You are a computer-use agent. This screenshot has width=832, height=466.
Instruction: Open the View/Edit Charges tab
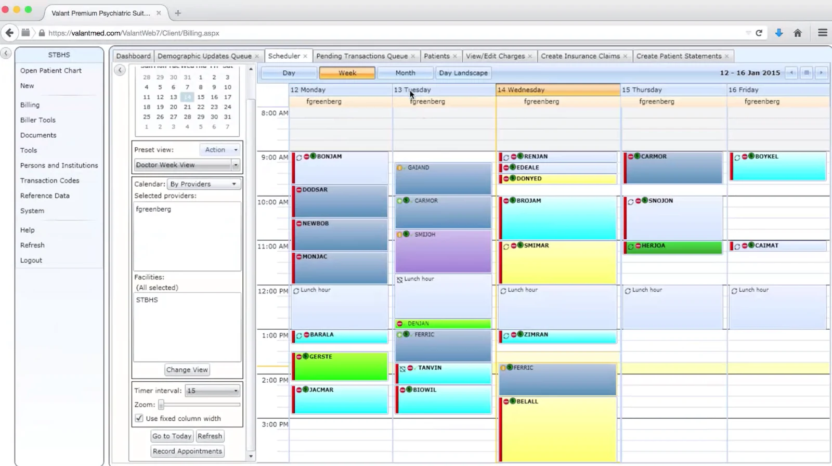coord(495,56)
